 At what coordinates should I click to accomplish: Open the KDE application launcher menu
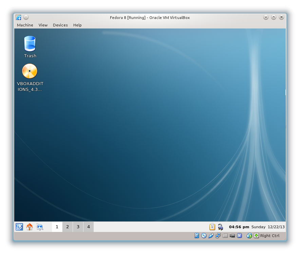[x=19, y=227]
